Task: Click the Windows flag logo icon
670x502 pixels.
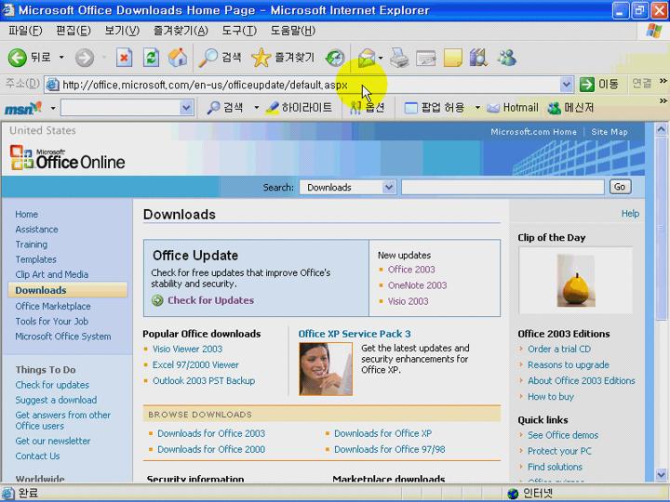Action: (654, 31)
